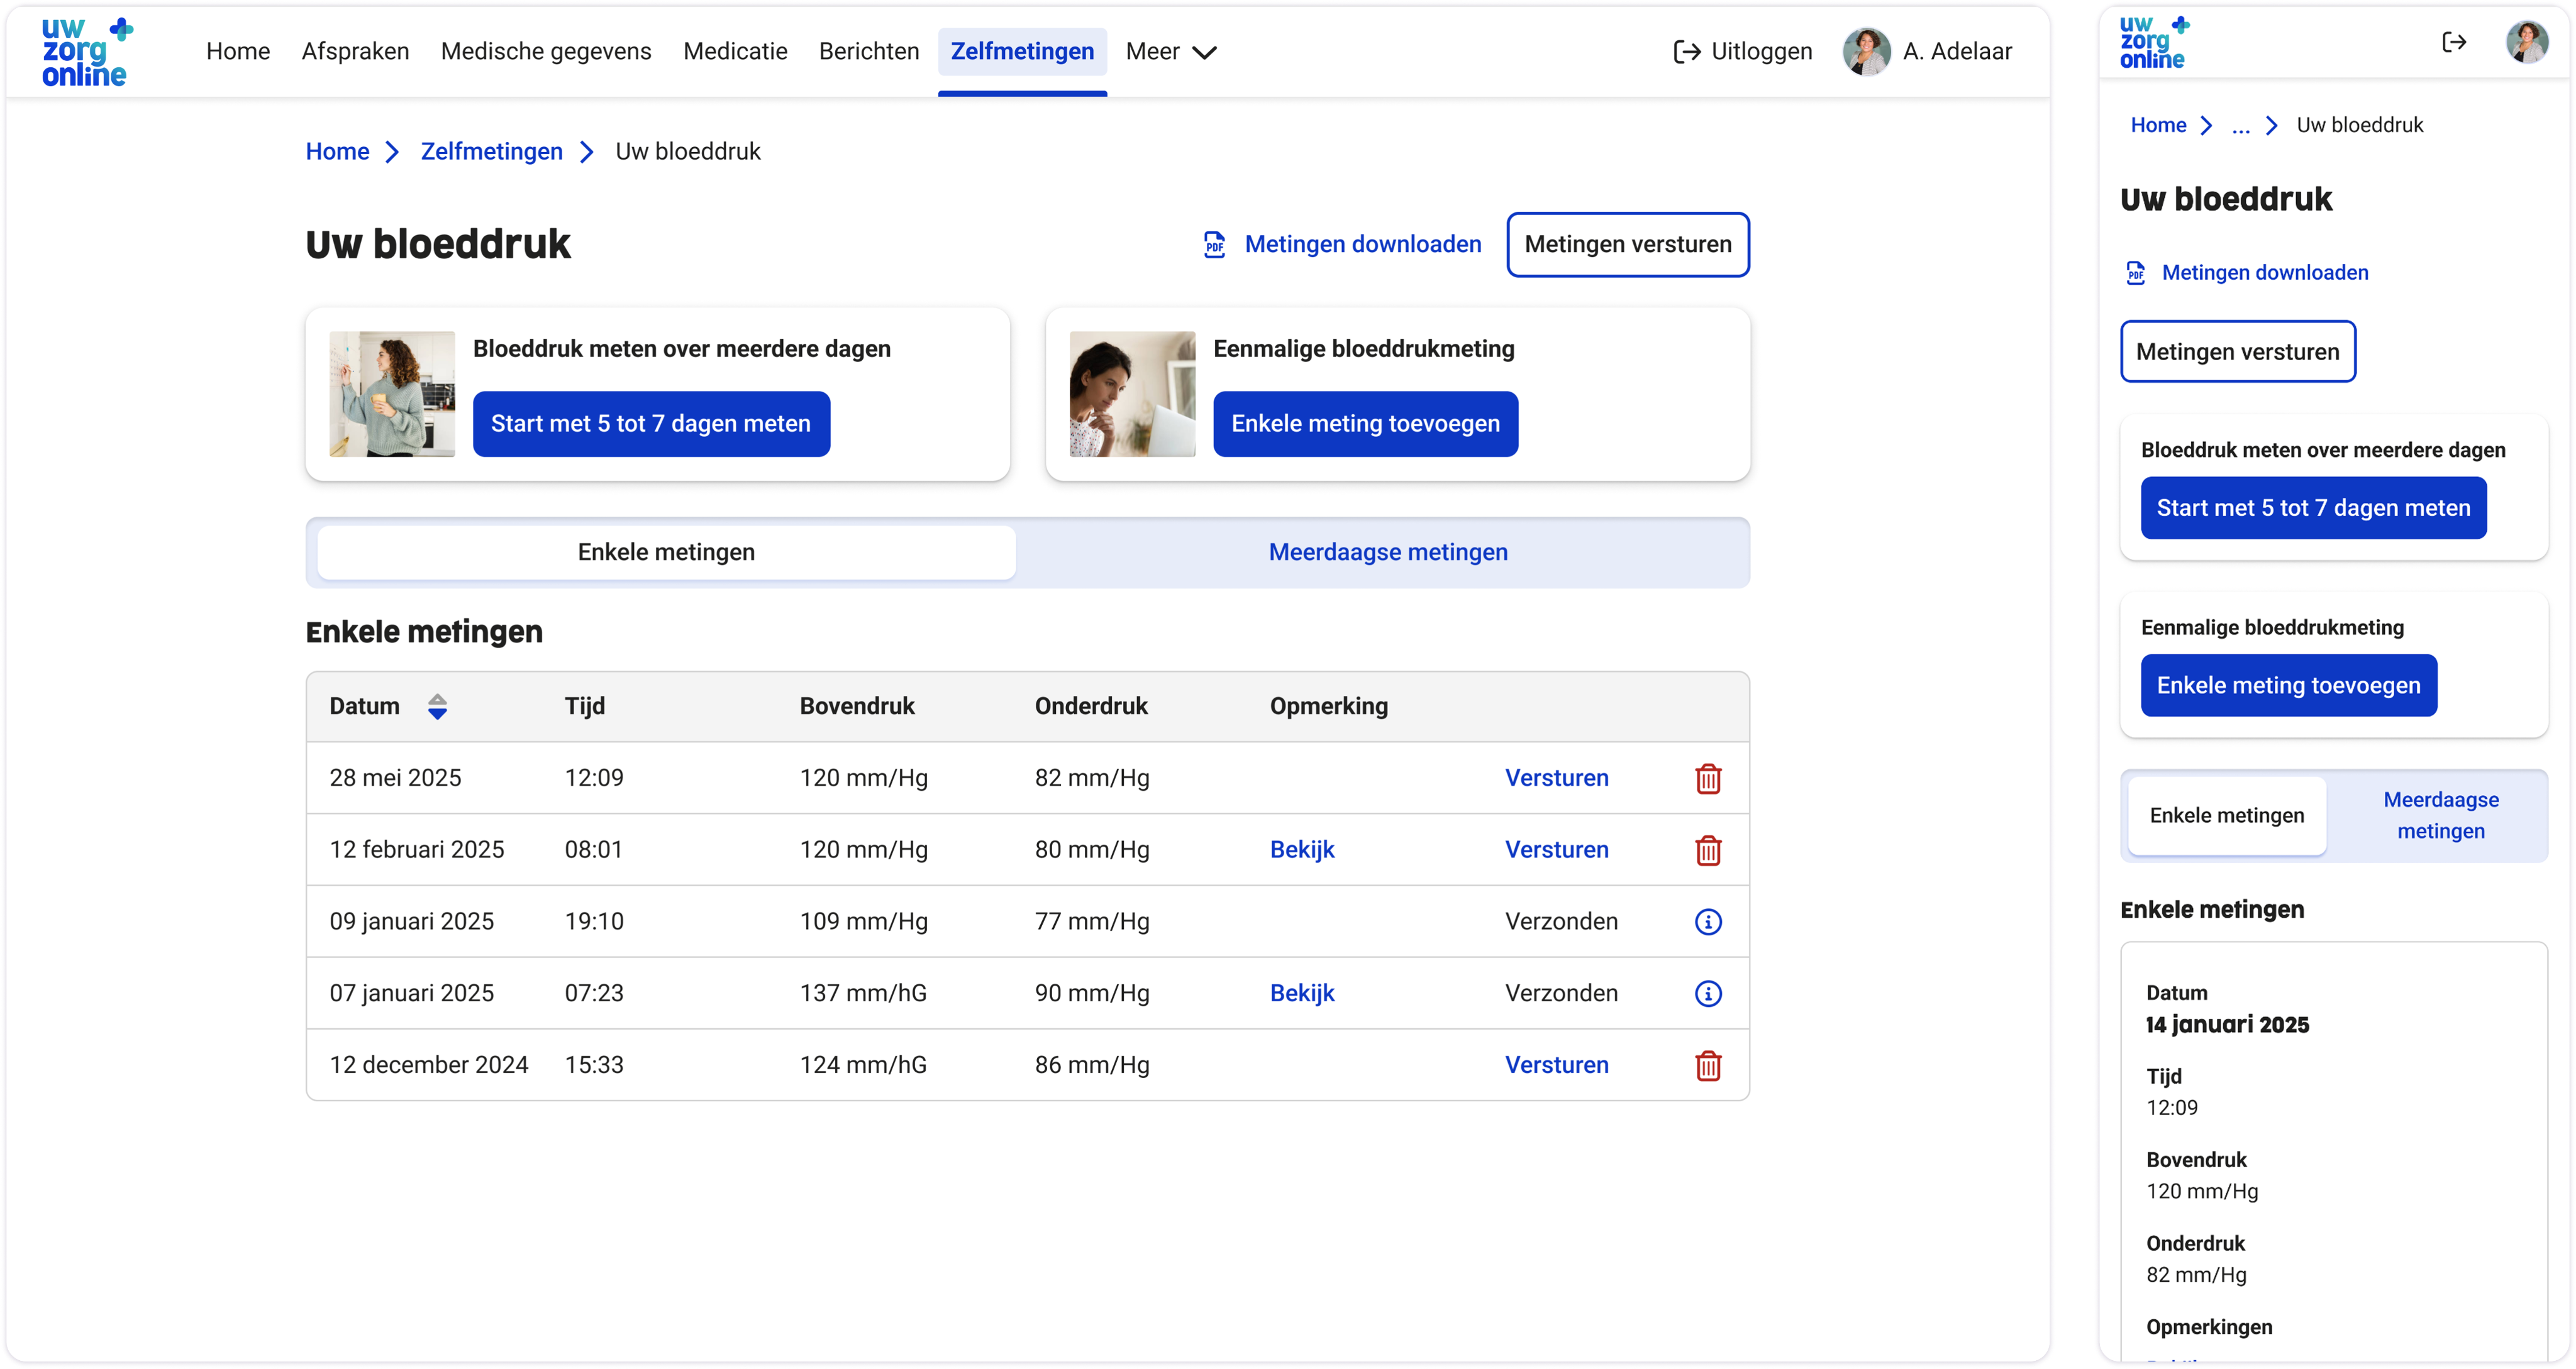Screen dimensions: 2576x1369
Task: Sort table by Datum column arrow
Action: click(437, 706)
